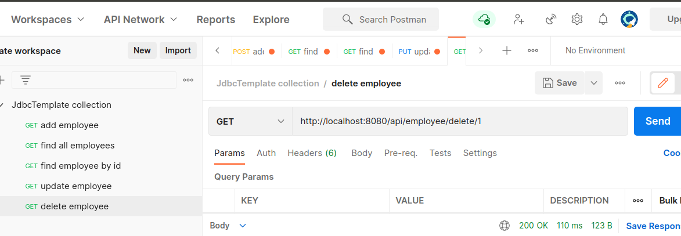Click the Search Postman field

pos(381,20)
